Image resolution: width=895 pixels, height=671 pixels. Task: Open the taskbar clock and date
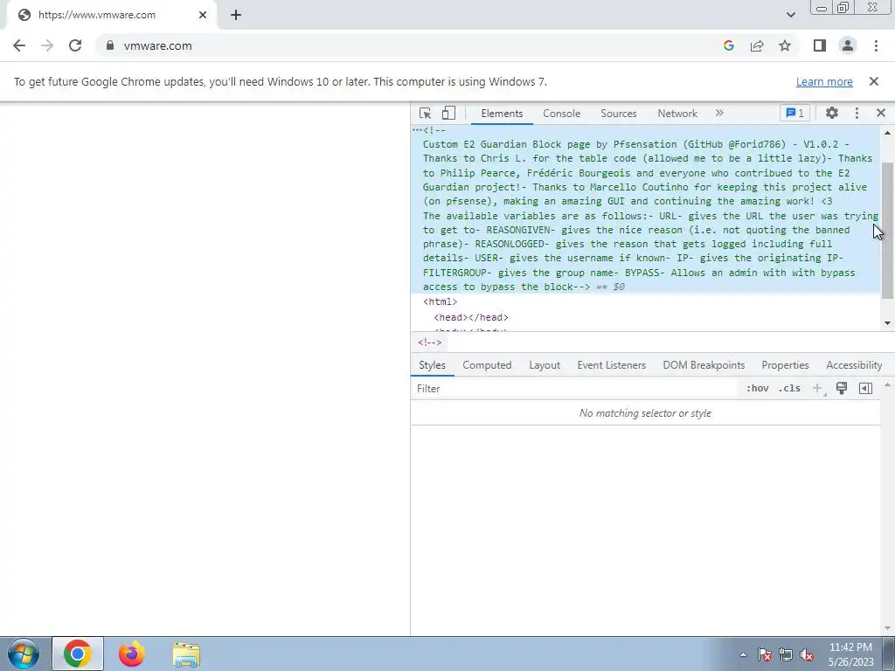point(851,654)
